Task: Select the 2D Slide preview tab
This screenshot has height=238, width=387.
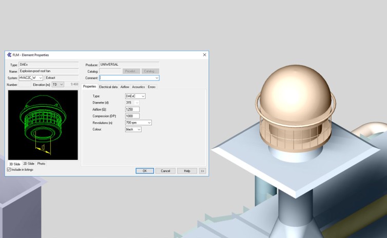Action: click(x=29, y=164)
